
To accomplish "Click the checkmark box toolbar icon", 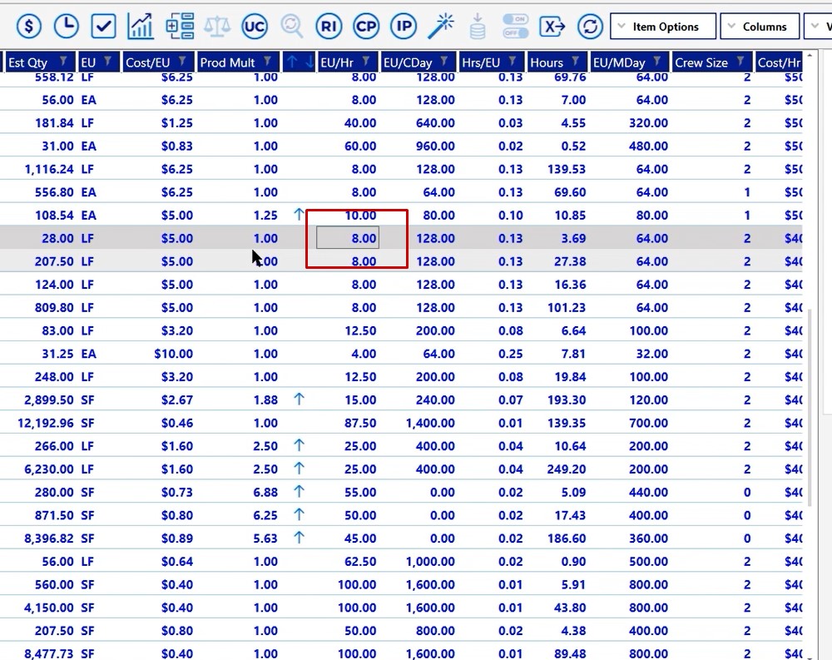I will pyautogui.click(x=103, y=27).
